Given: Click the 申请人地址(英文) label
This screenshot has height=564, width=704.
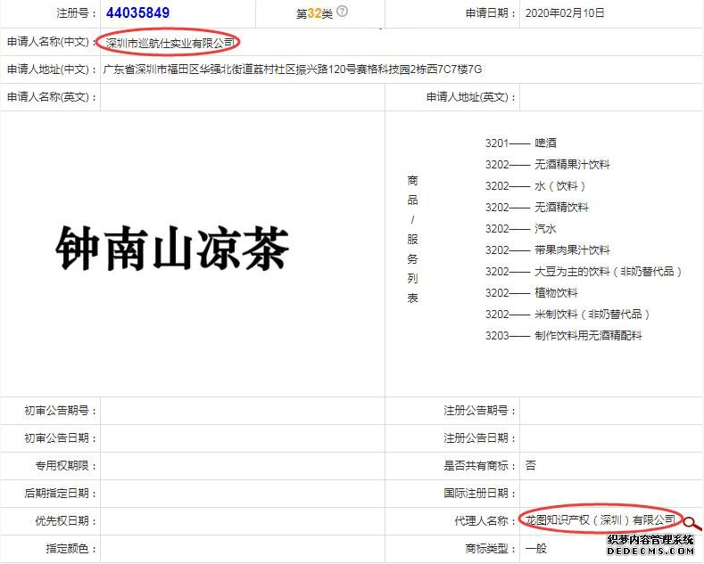Looking at the screenshot, I should [471, 97].
